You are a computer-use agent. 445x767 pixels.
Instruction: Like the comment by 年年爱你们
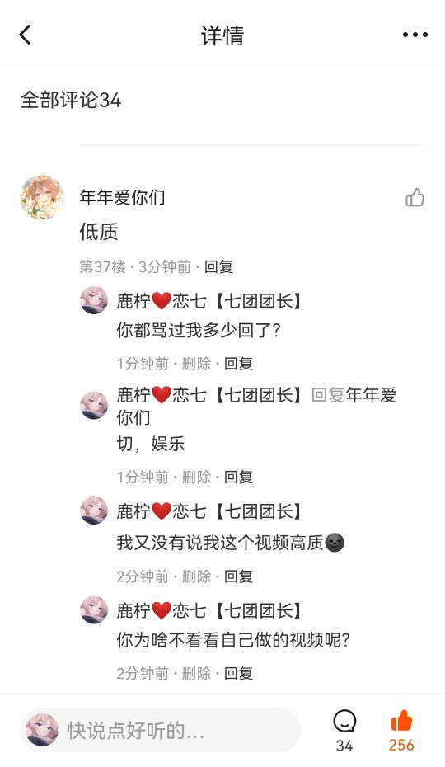click(415, 198)
